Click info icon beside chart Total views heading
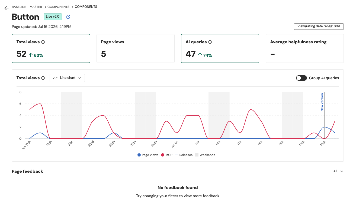The image size is (353, 215). 43,78
